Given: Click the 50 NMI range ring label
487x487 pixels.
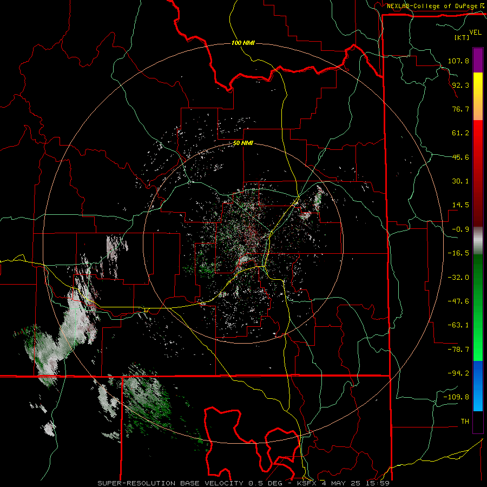Looking at the screenshot, I should coord(243,143).
